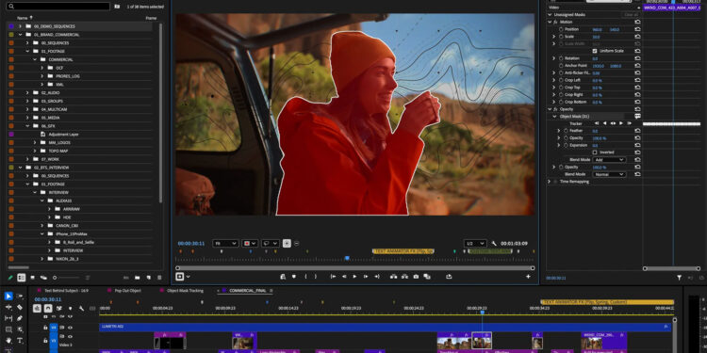The image size is (707, 353).
Task: Open Comparison View in Program Monitor
Action: (x=426, y=277)
